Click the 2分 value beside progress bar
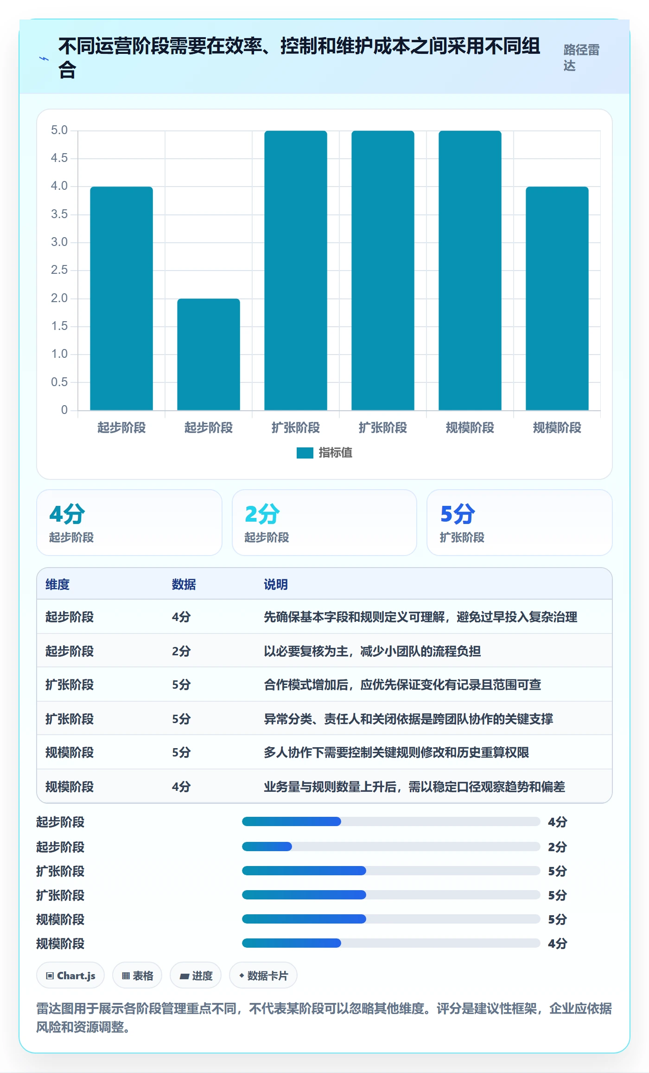The height and width of the screenshot is (1073, 649). 558,847
